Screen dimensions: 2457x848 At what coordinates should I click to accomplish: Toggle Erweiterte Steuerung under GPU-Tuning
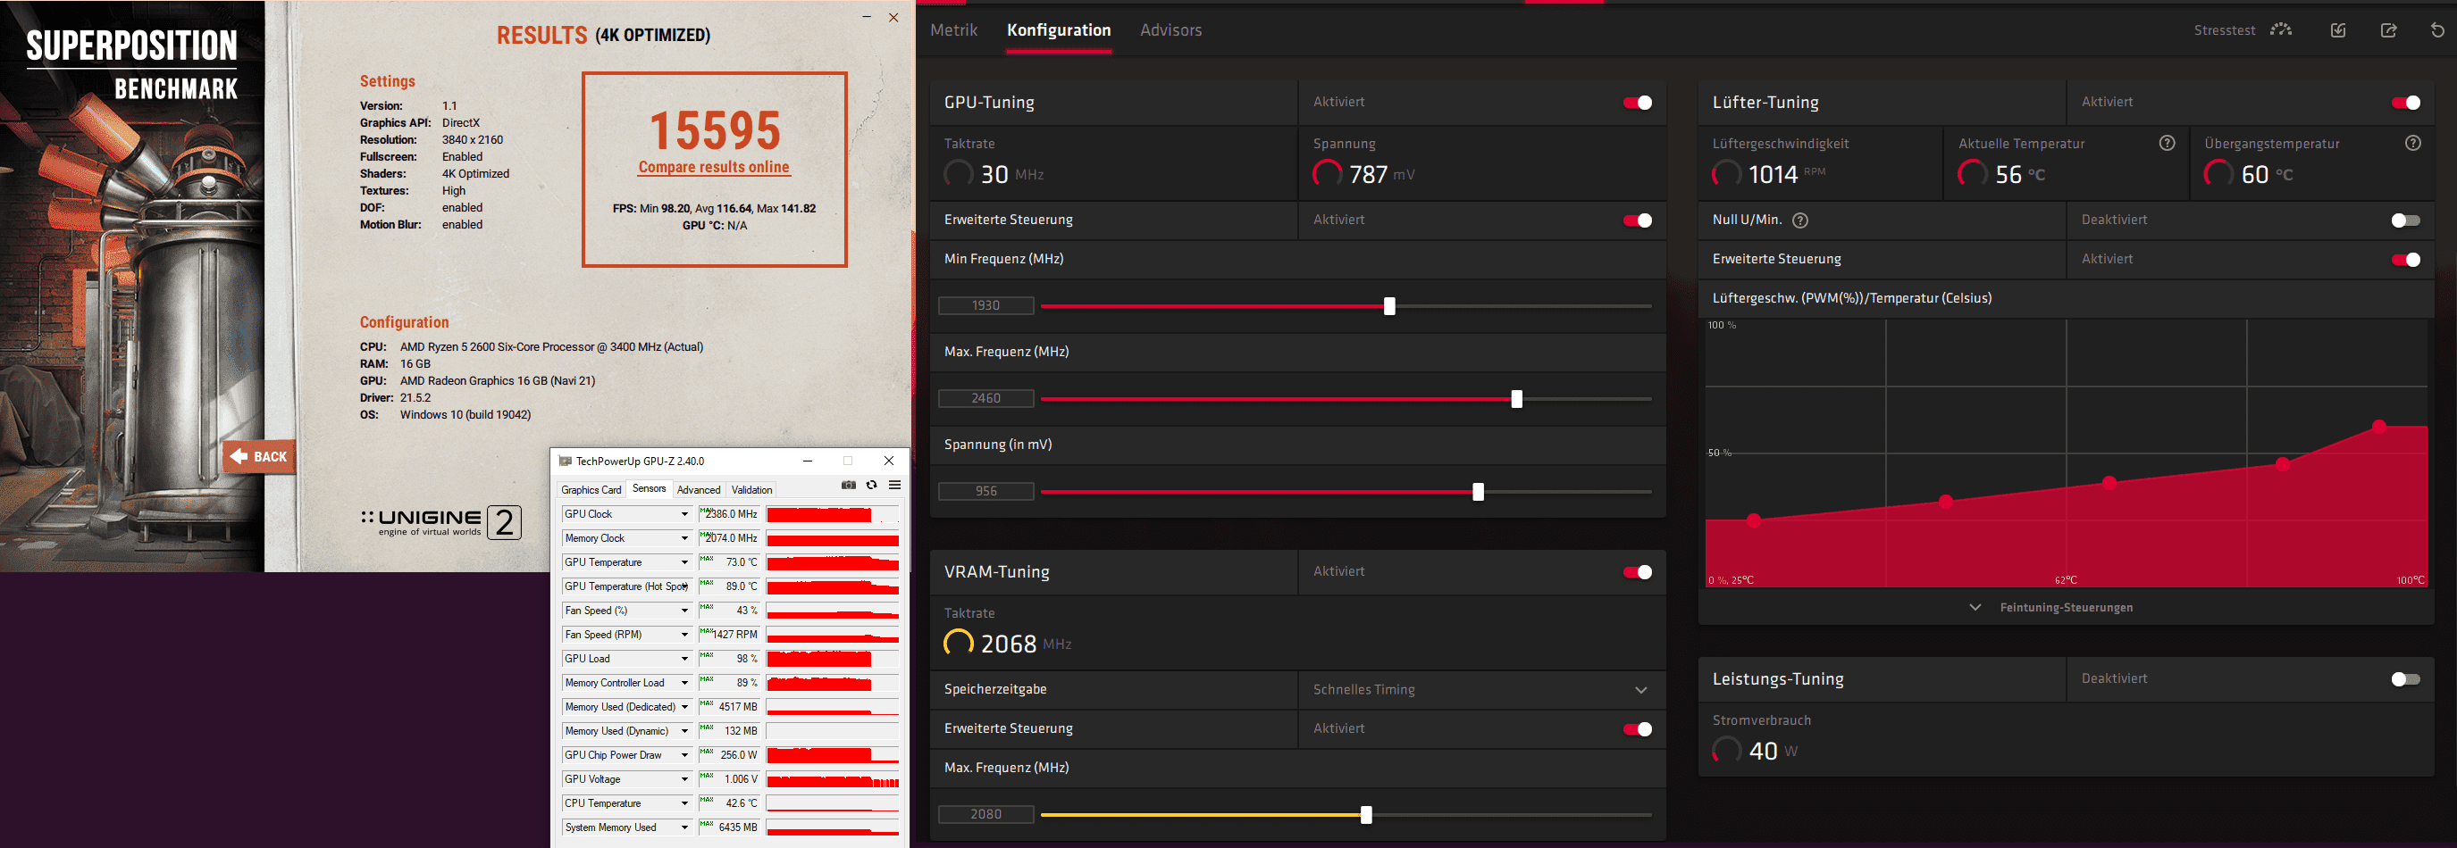[1638, 220]
